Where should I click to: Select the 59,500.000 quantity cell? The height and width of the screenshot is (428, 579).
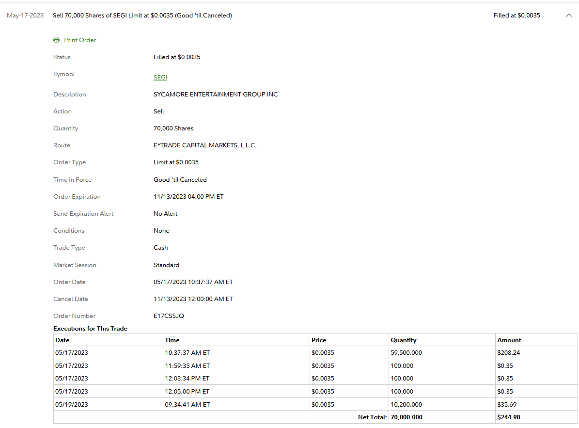pos(406,353)
